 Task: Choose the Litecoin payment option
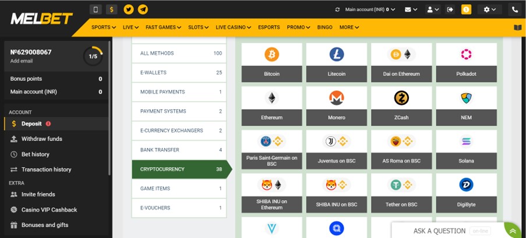337,55
